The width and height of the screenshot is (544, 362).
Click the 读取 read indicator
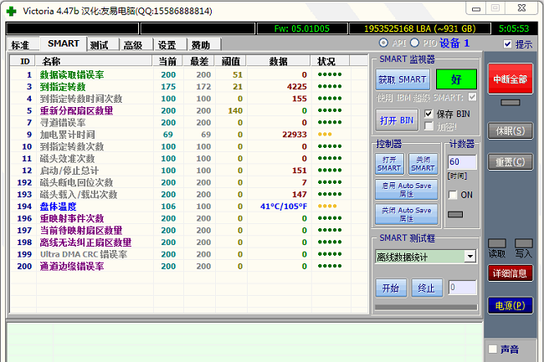497,243
